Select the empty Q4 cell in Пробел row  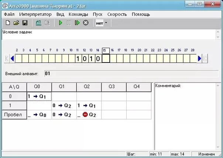(x=139, y=115)
